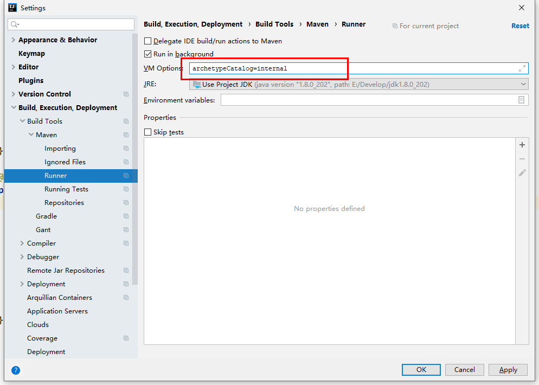
Task: Open the JRE Use Project JDK dropdown
Action: pyautogui.click(x=358, y=84)
